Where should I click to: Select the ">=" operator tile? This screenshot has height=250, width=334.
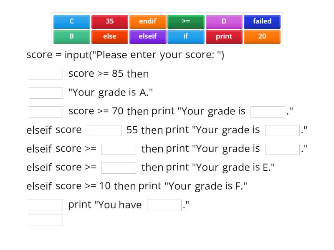tap(186, 21)
